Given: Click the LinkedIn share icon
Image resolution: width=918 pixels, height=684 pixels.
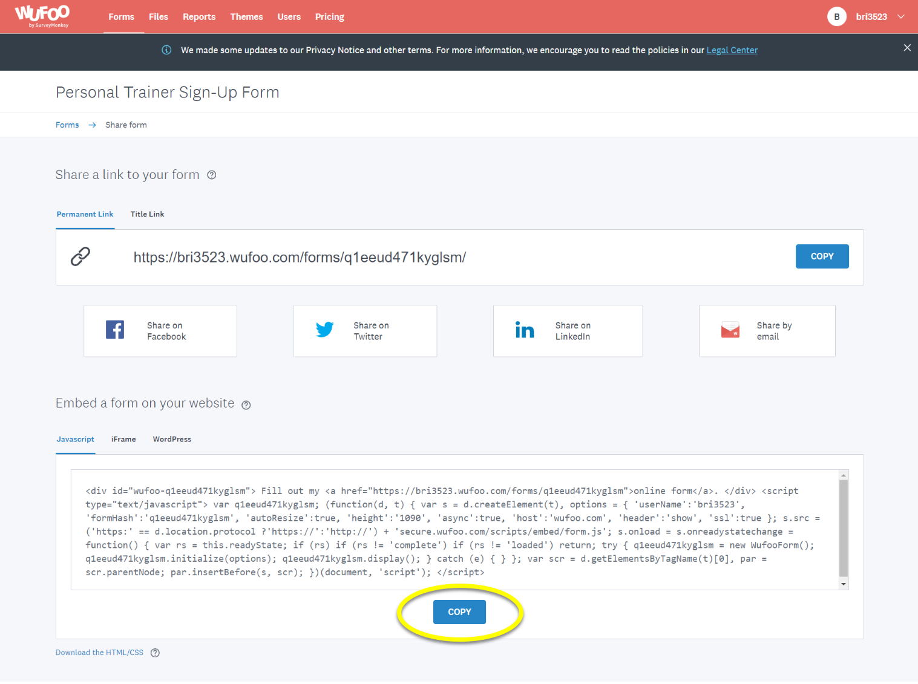Looking at the screenshot, I should [525, 330].
